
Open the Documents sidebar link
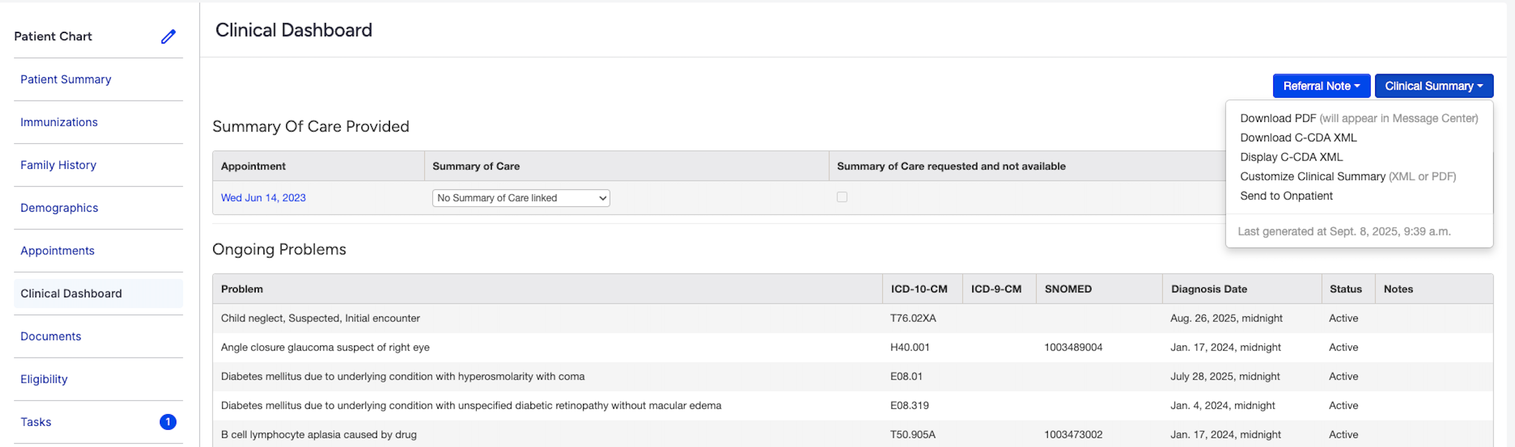(50, 336)
